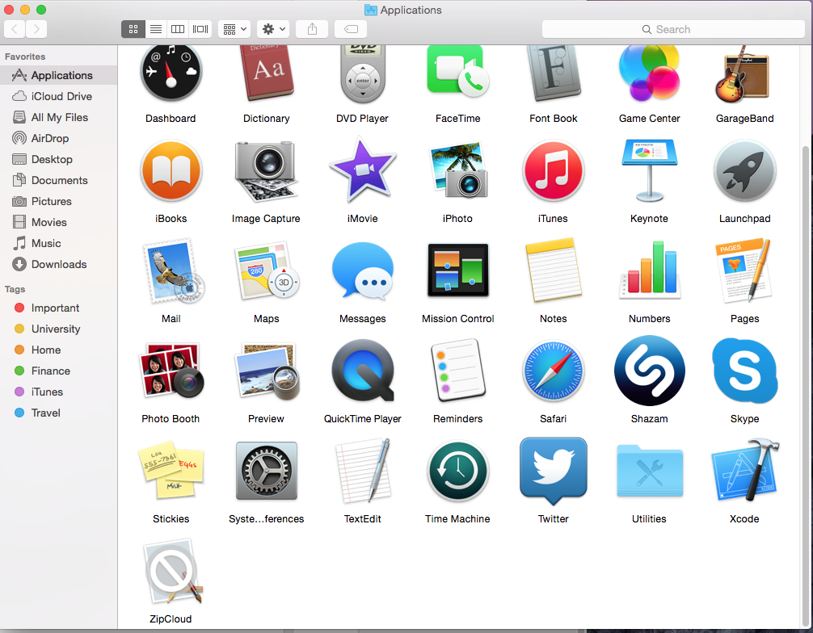This screenshot has width=813, height=633.
Task: Open the Mission Control icon
Action: [458, 270]
